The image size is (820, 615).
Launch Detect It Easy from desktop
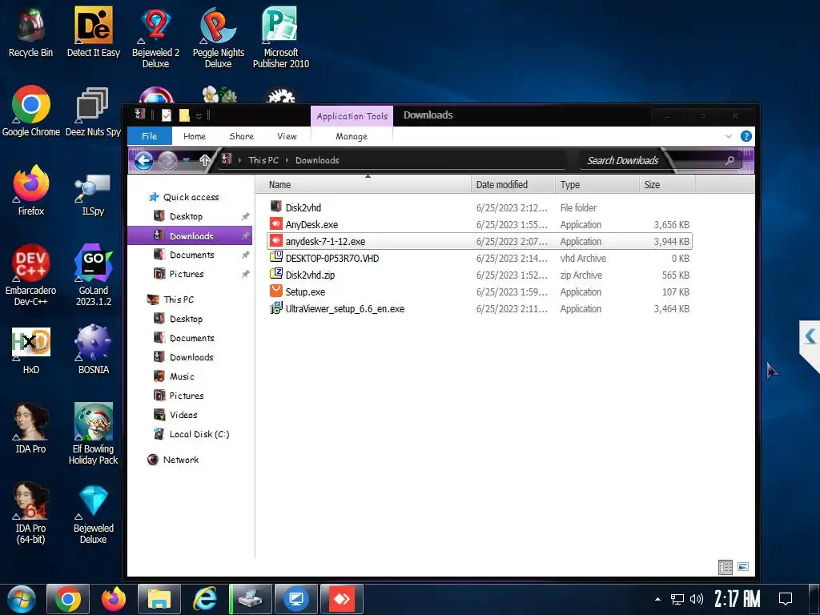[x=93, y=32]
